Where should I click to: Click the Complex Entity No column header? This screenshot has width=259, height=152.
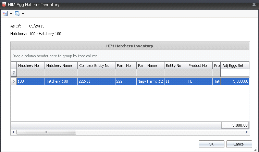(x=96, y=66)
